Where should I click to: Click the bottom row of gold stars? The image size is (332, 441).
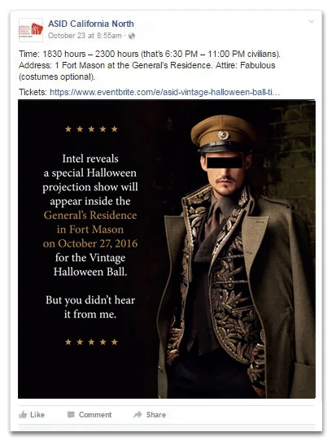click(x=91, y=342)
